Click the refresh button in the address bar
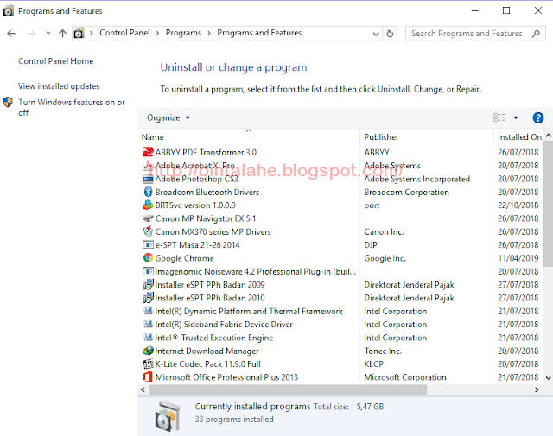Screen dimensions: 553x436 pyautogui.click(x=390, y=34)
